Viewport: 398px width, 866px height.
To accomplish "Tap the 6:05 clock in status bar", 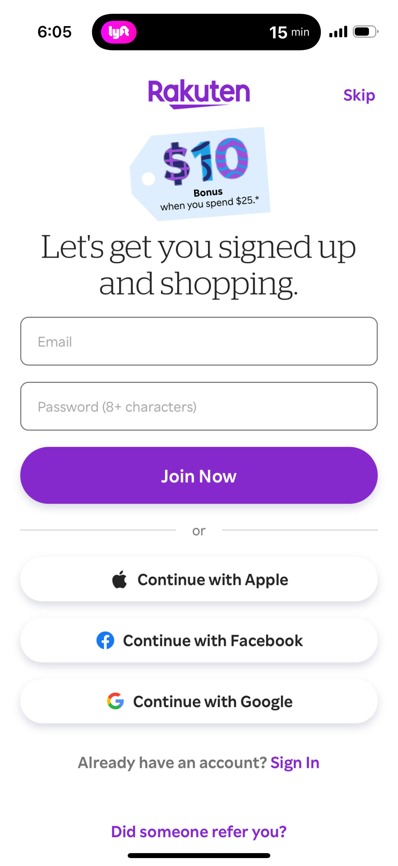I will (x=54, y=32).
